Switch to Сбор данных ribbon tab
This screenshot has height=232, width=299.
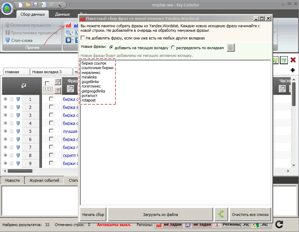(x=32, y=14)
